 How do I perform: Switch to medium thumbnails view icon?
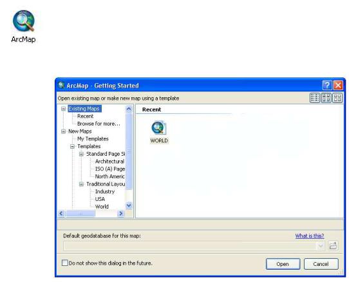(x=326, y=98)
